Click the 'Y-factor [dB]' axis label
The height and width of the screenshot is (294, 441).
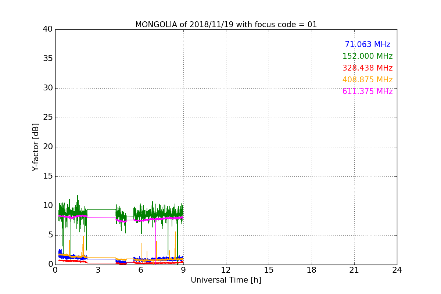[36, 147]
